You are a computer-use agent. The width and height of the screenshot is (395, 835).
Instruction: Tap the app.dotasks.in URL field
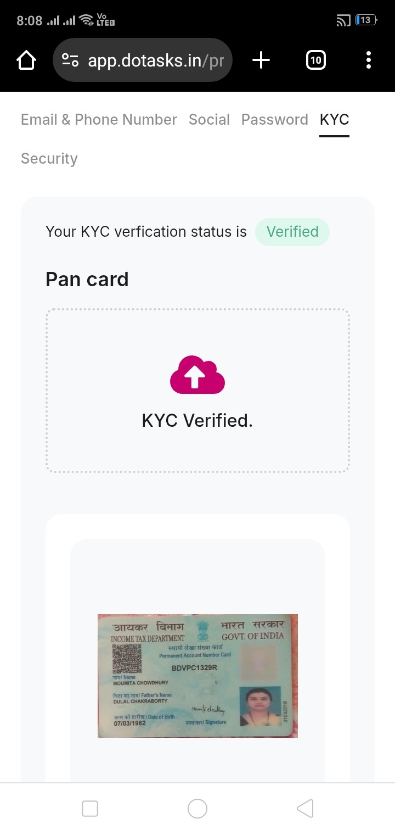pyautogui.click(x=156, y=60)
